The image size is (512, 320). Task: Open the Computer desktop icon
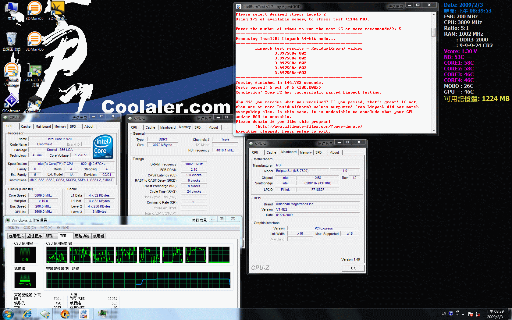[12, 11]
